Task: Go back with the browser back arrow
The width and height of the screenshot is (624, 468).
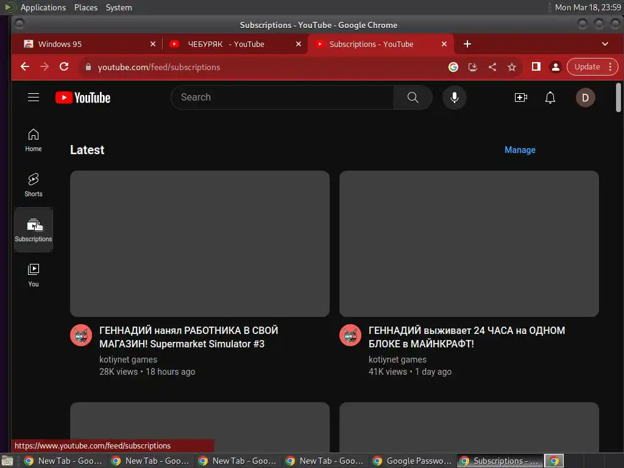Action: 24,67
